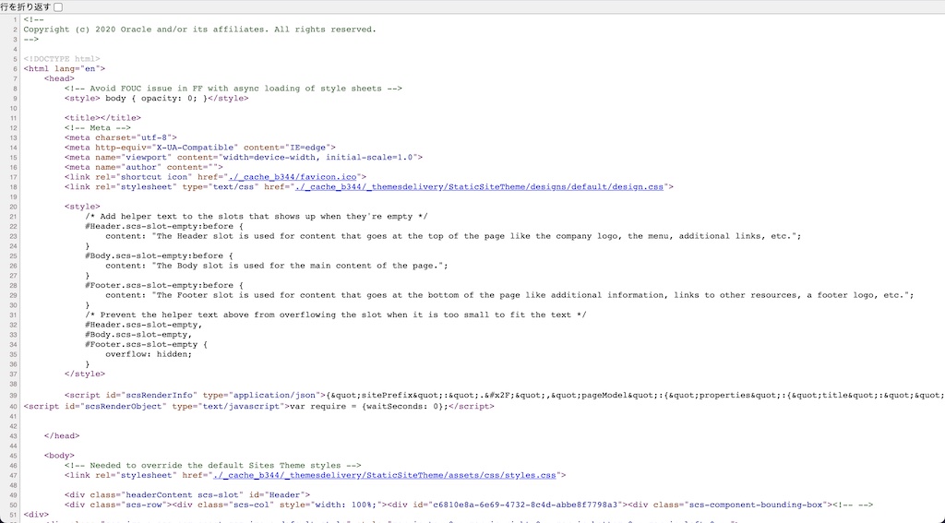Click the closing head tag line
Image resolution: width=945 pixels, height=523 pixels.
(62, 435)
